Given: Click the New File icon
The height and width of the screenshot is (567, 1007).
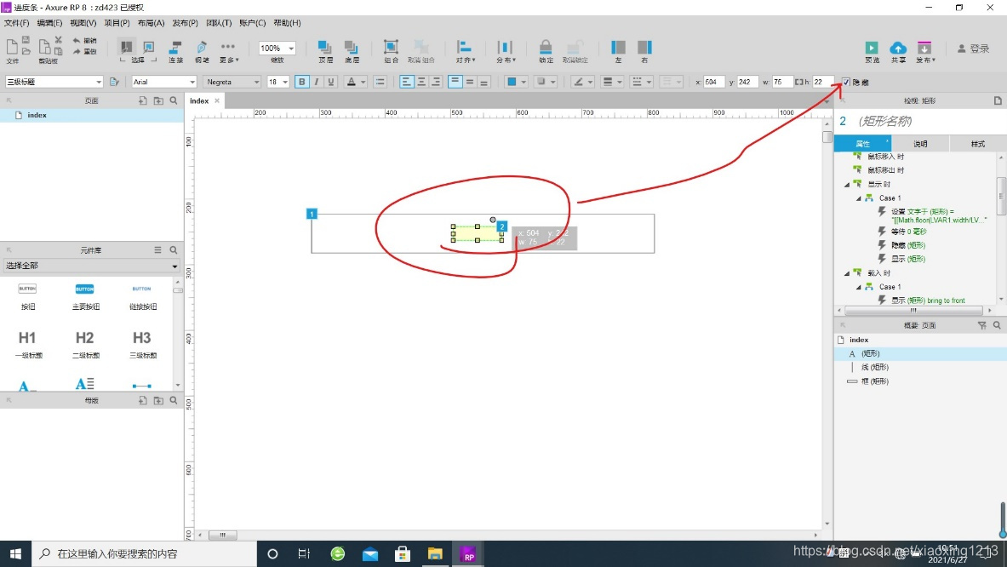Looking at the screenshot, I should pos(12,47).
